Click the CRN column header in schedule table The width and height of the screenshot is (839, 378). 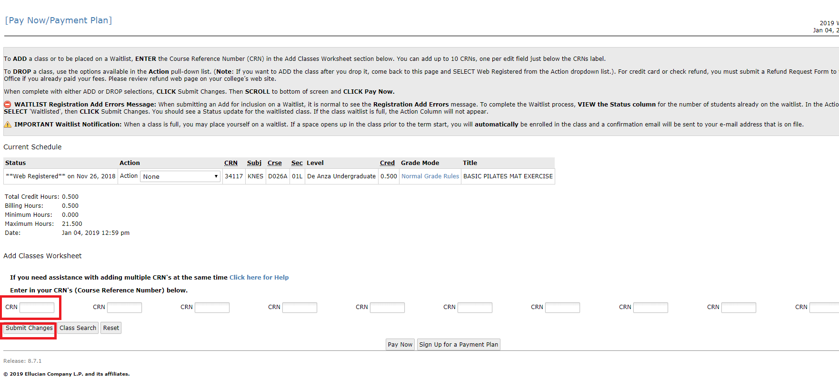tap(231, 163)
